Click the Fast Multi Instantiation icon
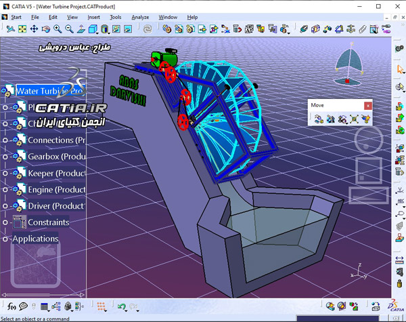This screenshot has height=322, width=406. [x=285, y=28]
